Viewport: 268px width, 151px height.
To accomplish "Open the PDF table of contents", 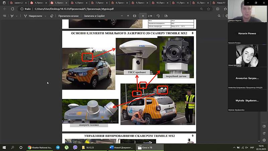I will point(5,16).
